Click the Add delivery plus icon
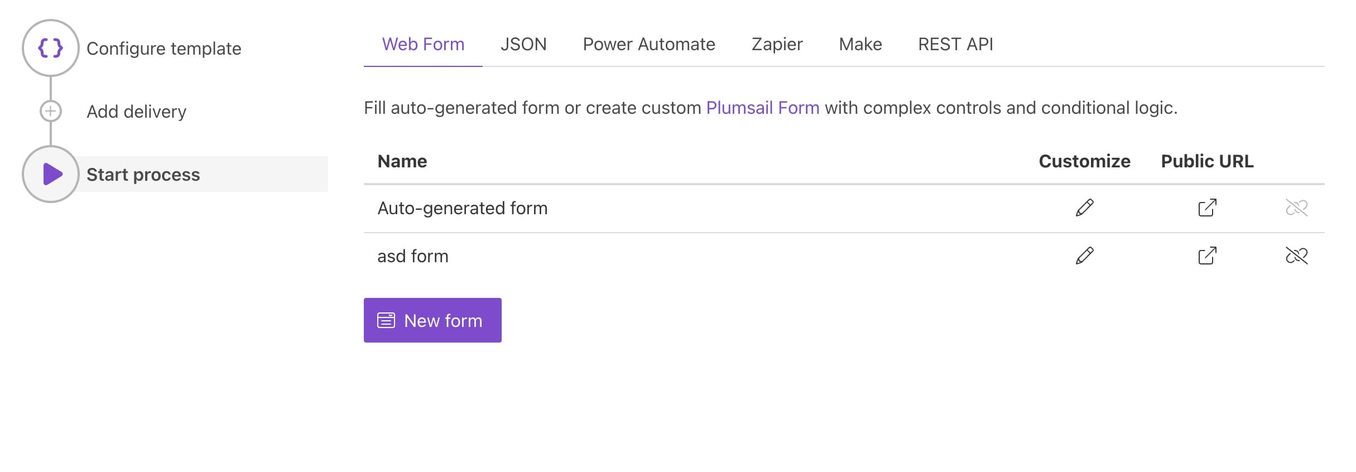The image size is (1356, 472). click(x=51, y=111)
